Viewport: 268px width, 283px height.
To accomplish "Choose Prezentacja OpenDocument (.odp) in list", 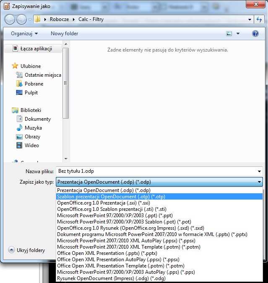I will [159, 190].
